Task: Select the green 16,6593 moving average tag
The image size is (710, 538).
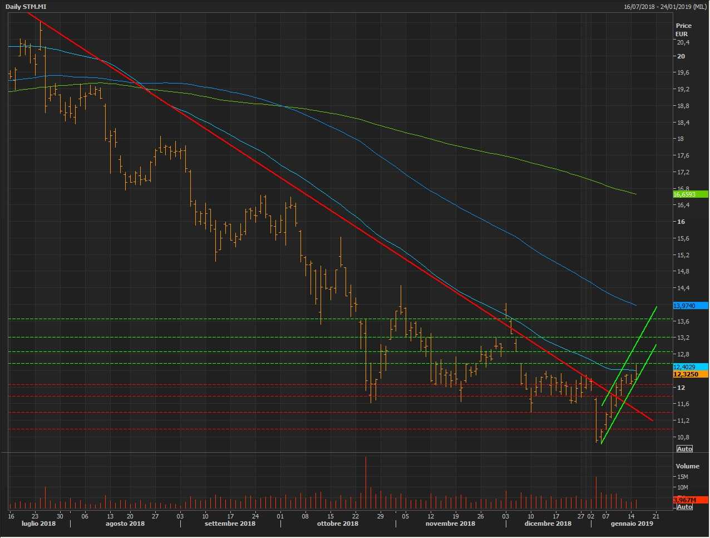Action: pyautogui.click(x=690, y=194)
